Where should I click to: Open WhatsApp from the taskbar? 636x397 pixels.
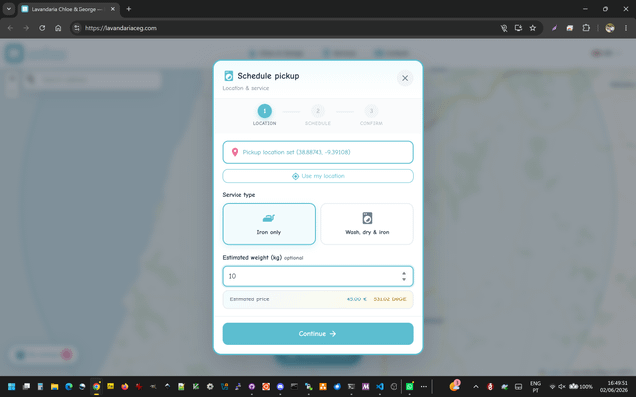pyautogui.click(x=409, y=386)
